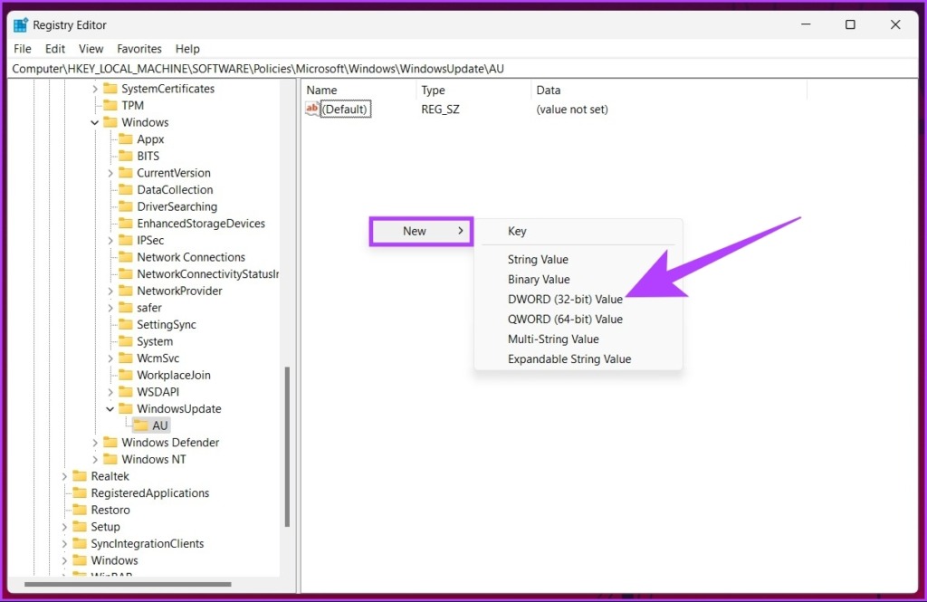Open the Favorites menu

pyautogui.click(x=139, y=49)
